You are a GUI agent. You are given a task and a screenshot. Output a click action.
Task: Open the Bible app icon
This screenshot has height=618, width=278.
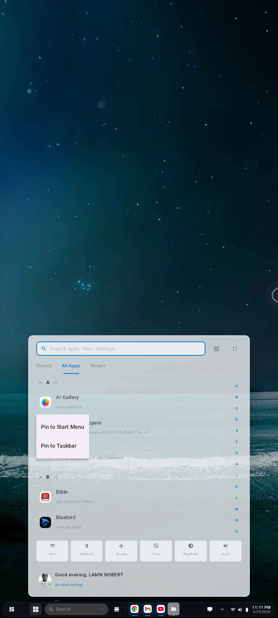[46, 497]
